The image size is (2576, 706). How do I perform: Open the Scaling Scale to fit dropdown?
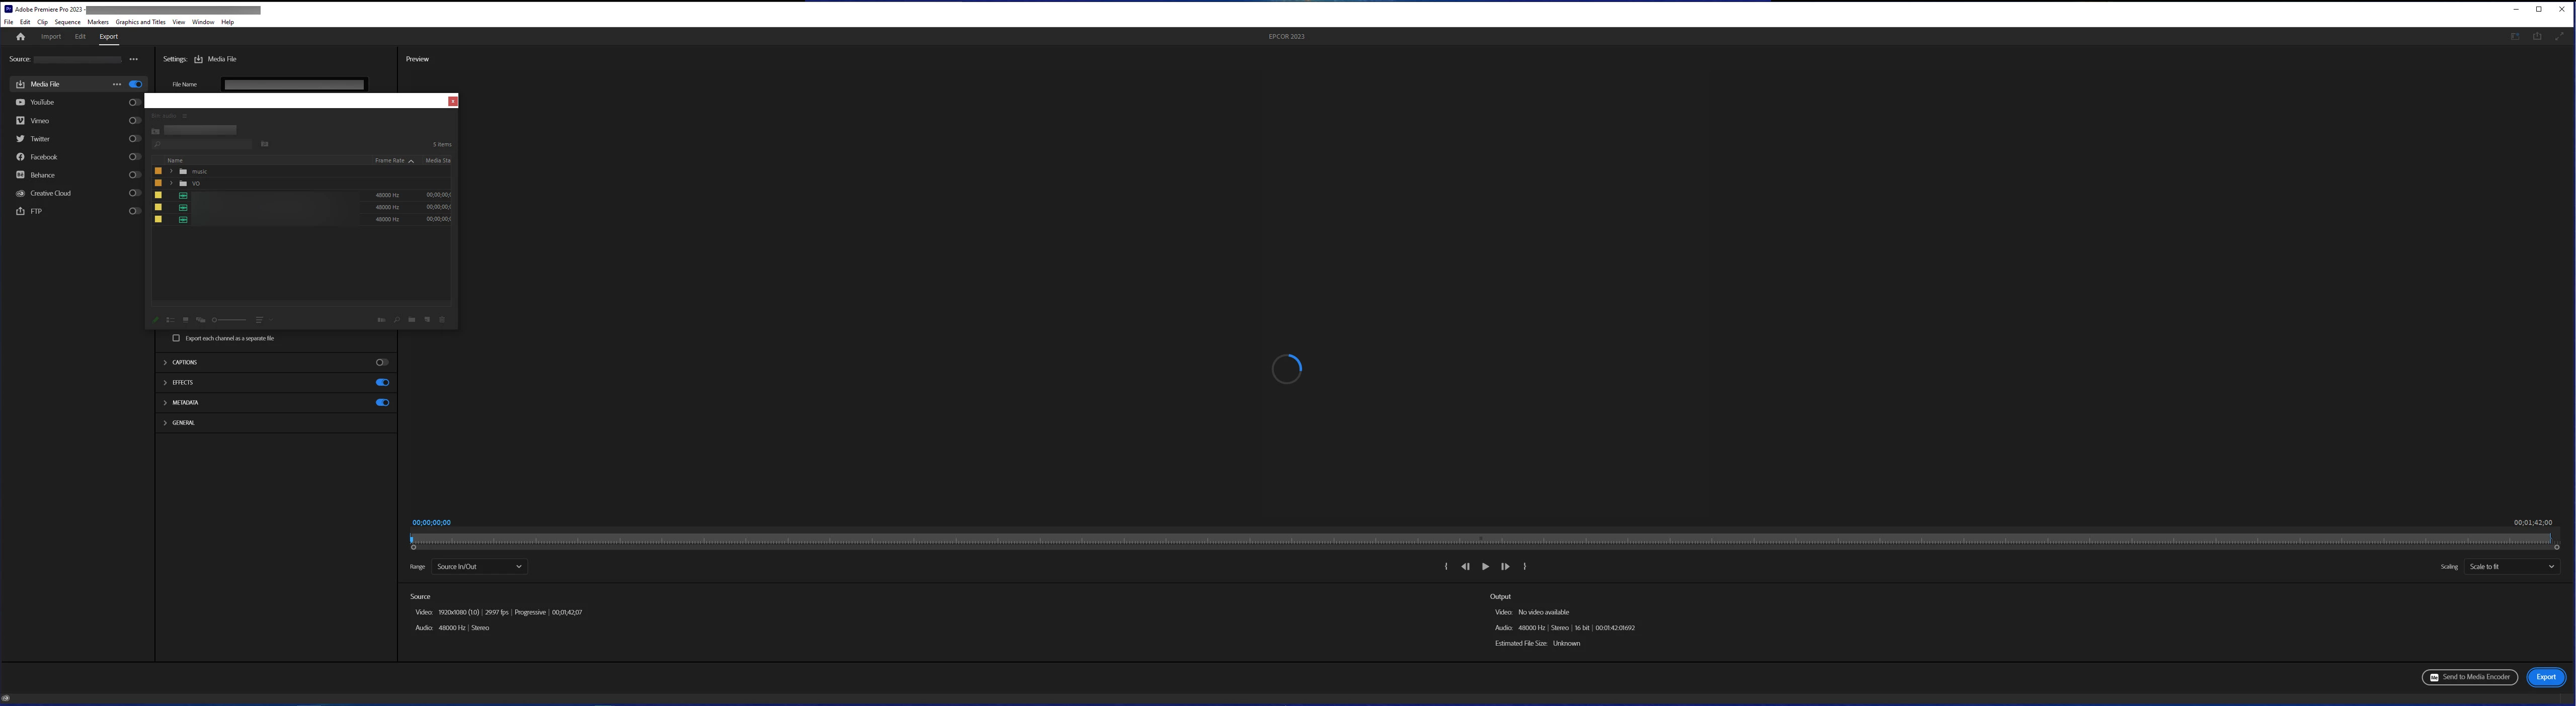pos(2511,567)
